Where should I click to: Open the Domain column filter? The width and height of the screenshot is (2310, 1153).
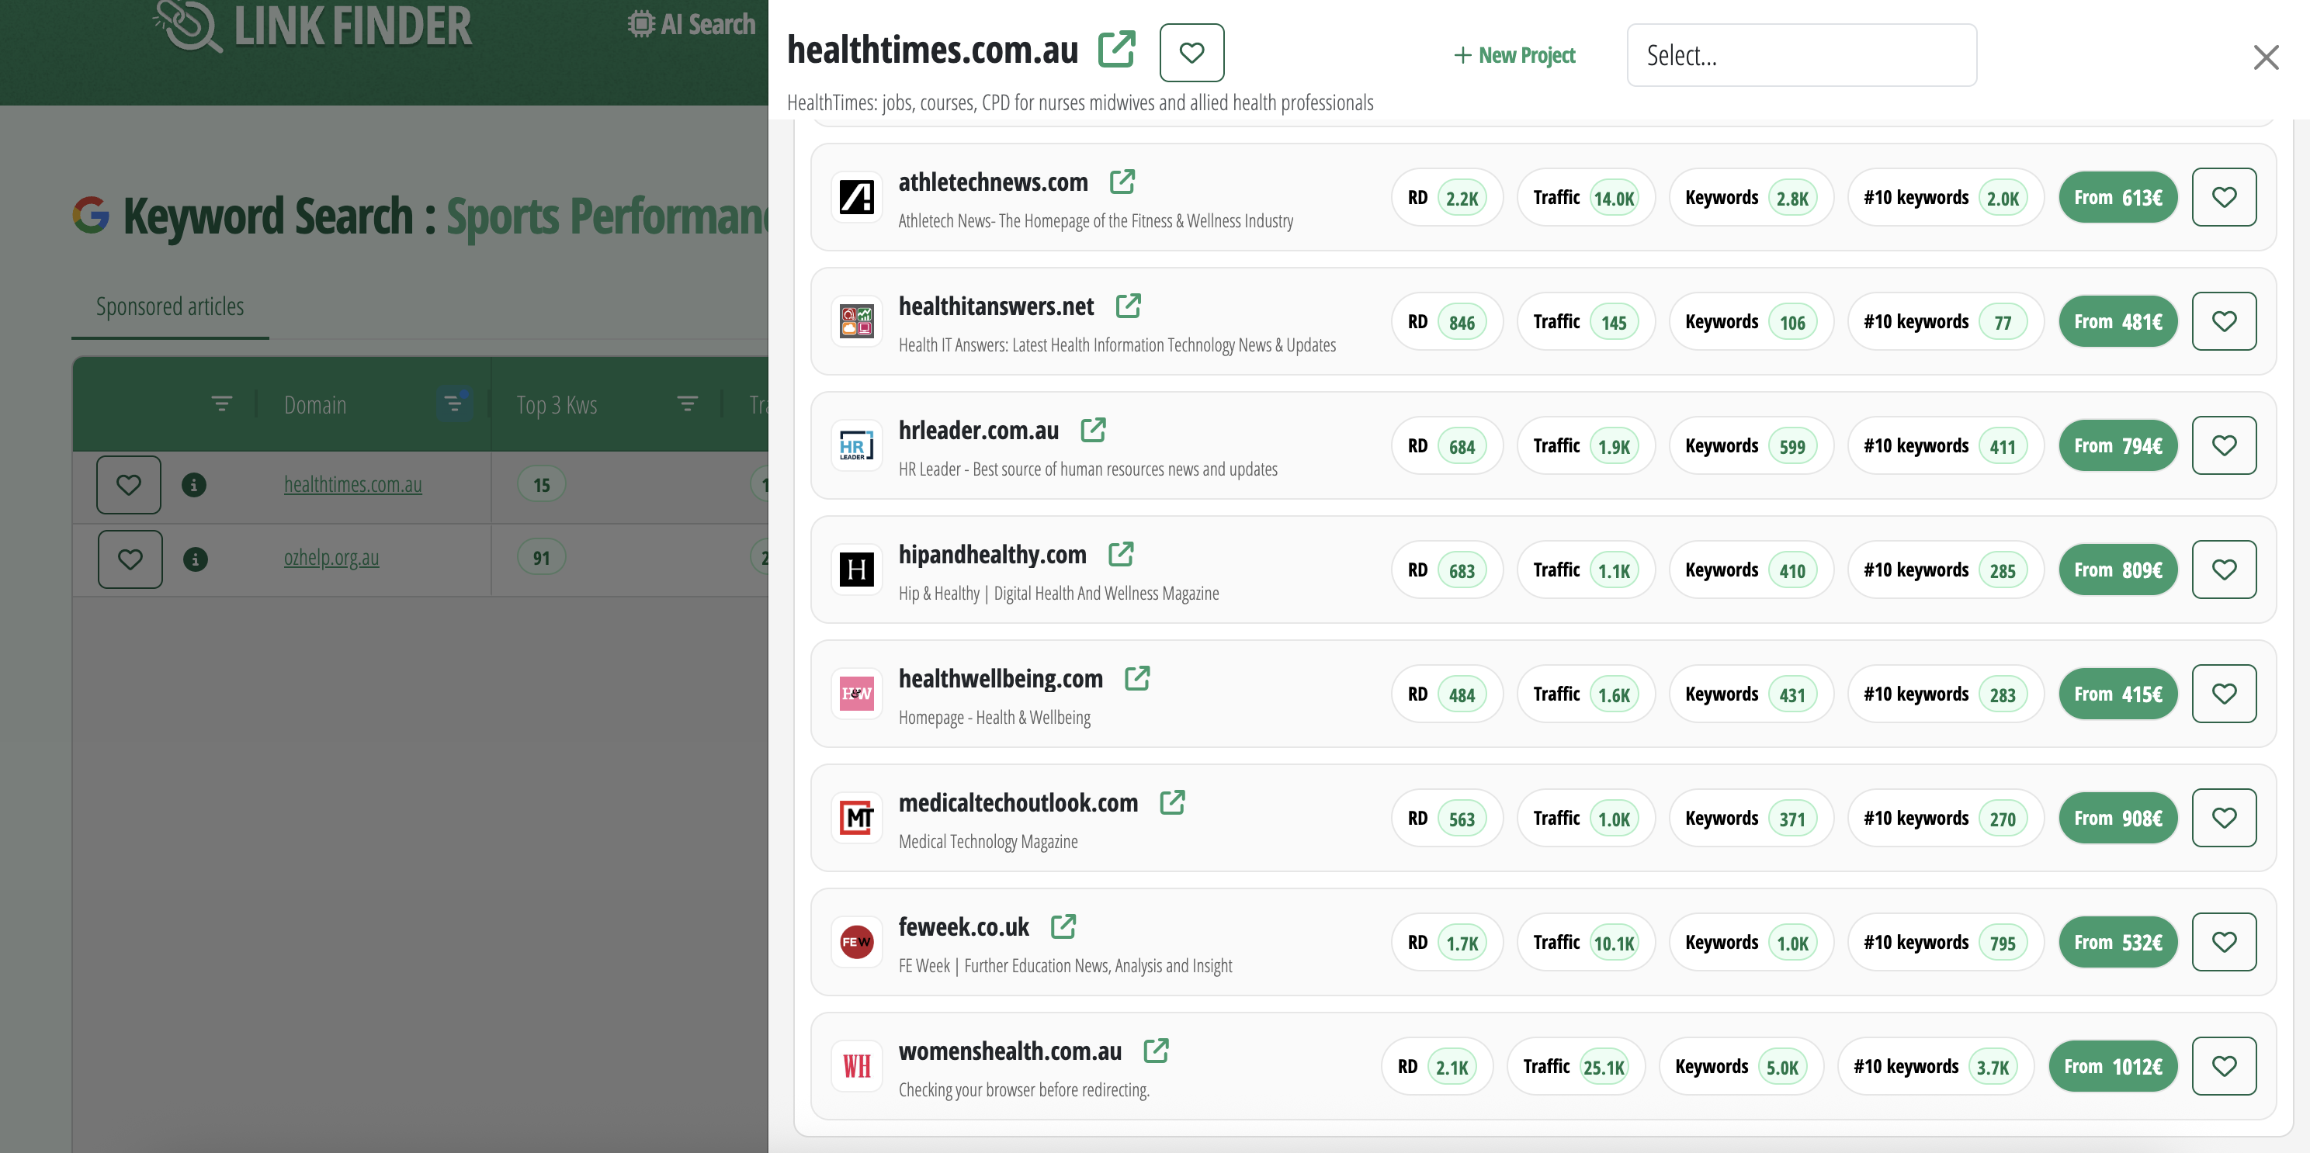pos(454,404)
